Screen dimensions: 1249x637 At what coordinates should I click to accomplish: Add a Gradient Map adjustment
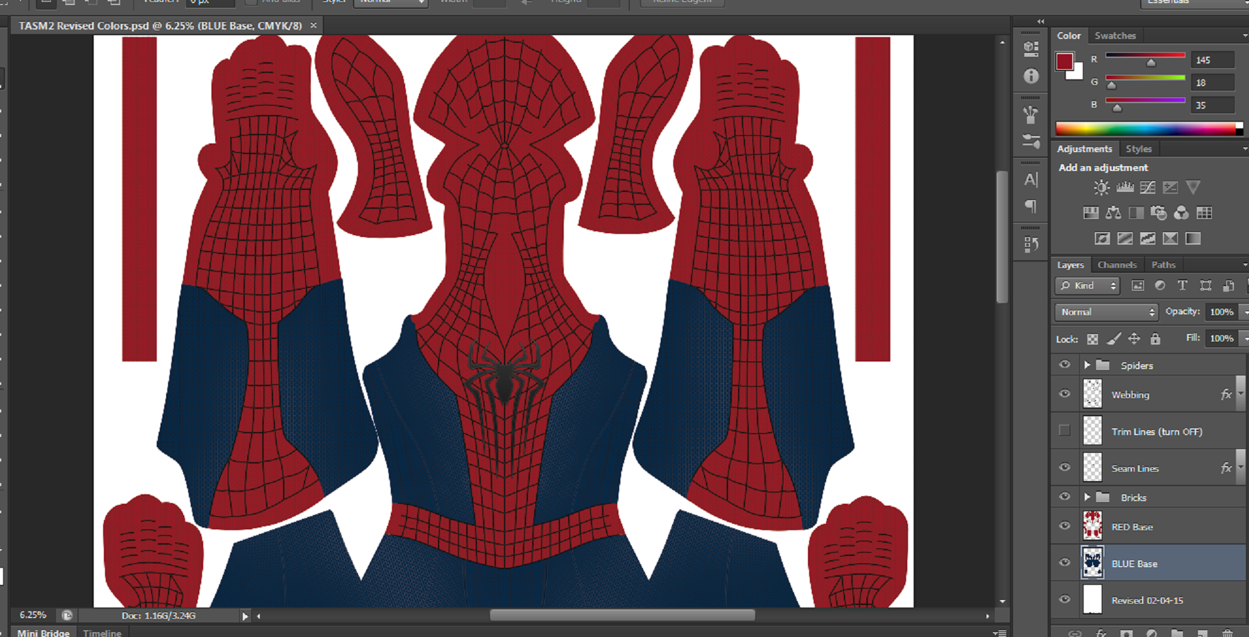(1193, 238)
